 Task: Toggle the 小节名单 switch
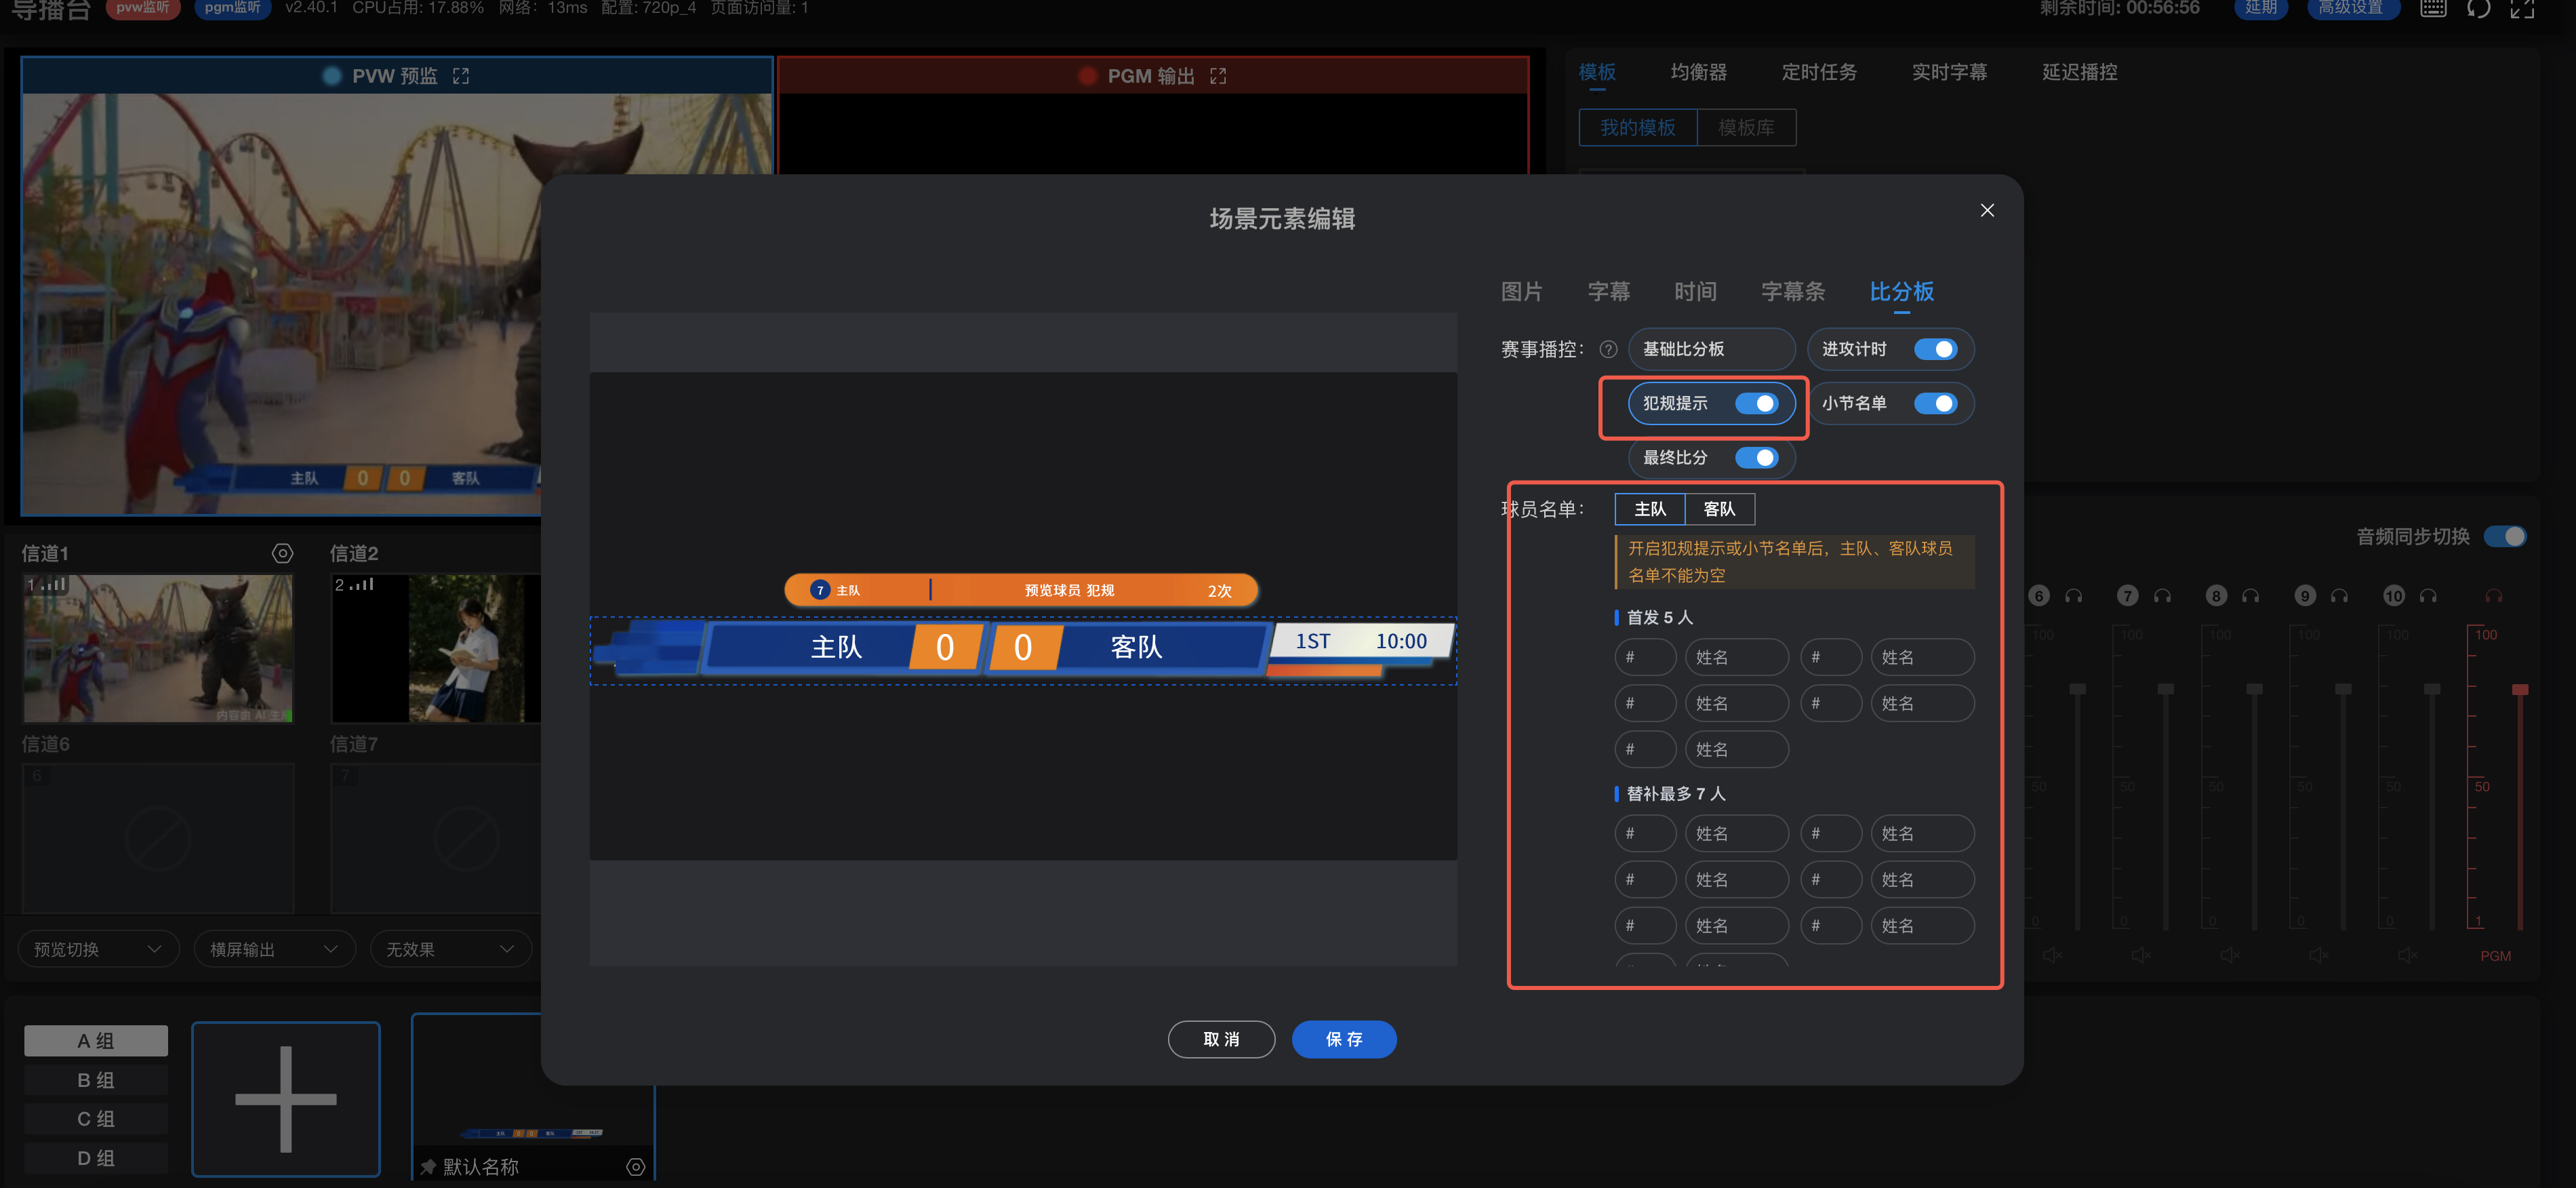pos(1935,403)
